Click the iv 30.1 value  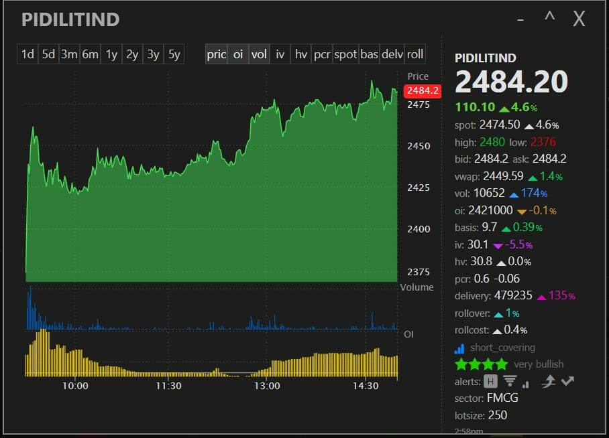coord(478,244)
